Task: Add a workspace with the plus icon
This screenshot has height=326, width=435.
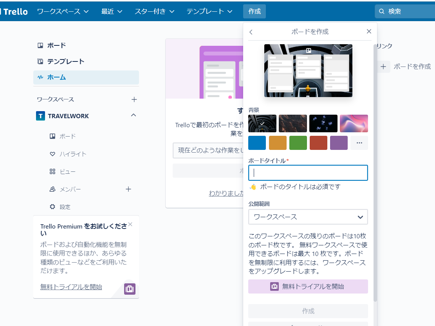Action: pyautogui.click(x=134, y=99)
